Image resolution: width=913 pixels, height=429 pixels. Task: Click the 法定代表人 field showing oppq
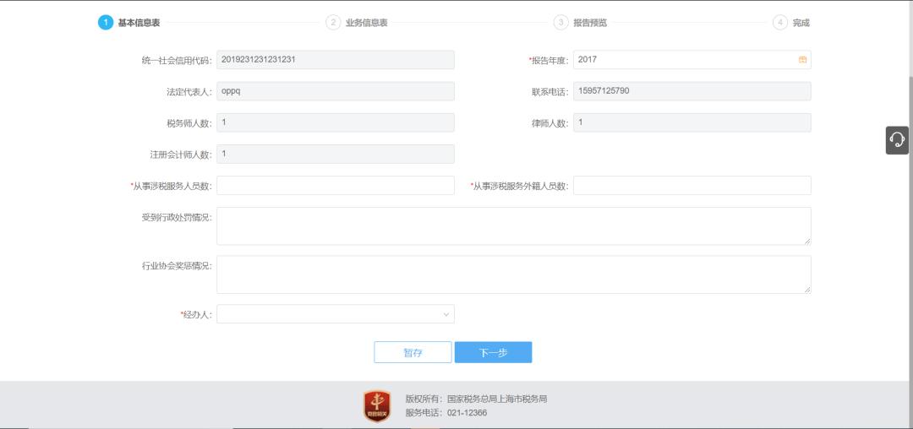pos(335,91)
